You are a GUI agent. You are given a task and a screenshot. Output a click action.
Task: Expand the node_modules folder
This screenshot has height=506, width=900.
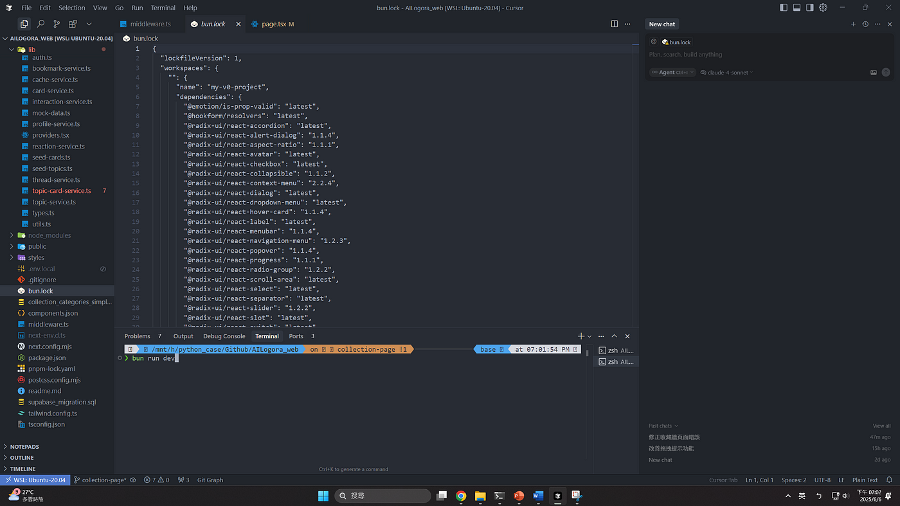click(x=49, y=235)
